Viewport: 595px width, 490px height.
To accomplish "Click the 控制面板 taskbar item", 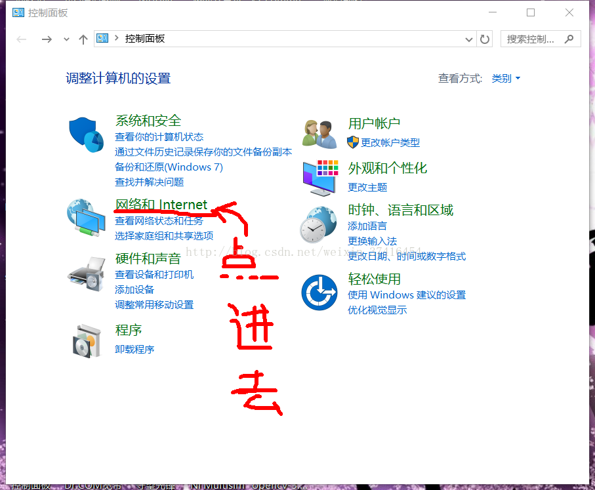I will click(31, 485).
